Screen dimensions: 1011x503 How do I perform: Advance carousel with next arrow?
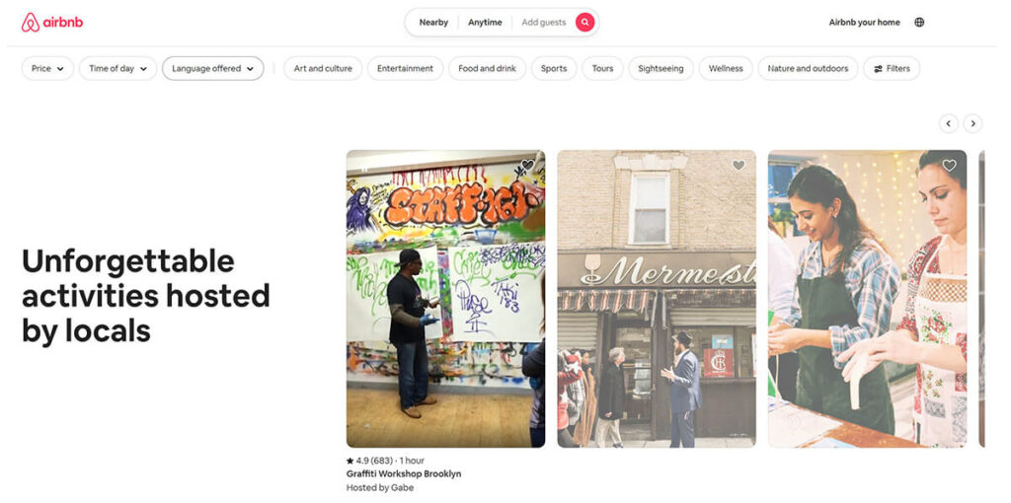972,123
